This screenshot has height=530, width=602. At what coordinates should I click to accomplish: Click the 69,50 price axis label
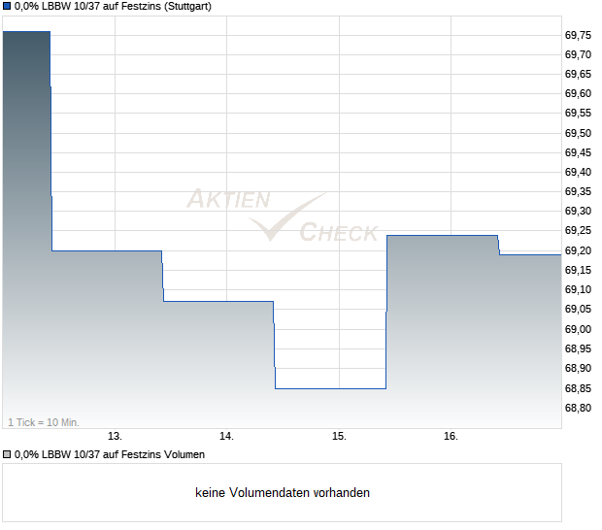(x=578, y=133)
